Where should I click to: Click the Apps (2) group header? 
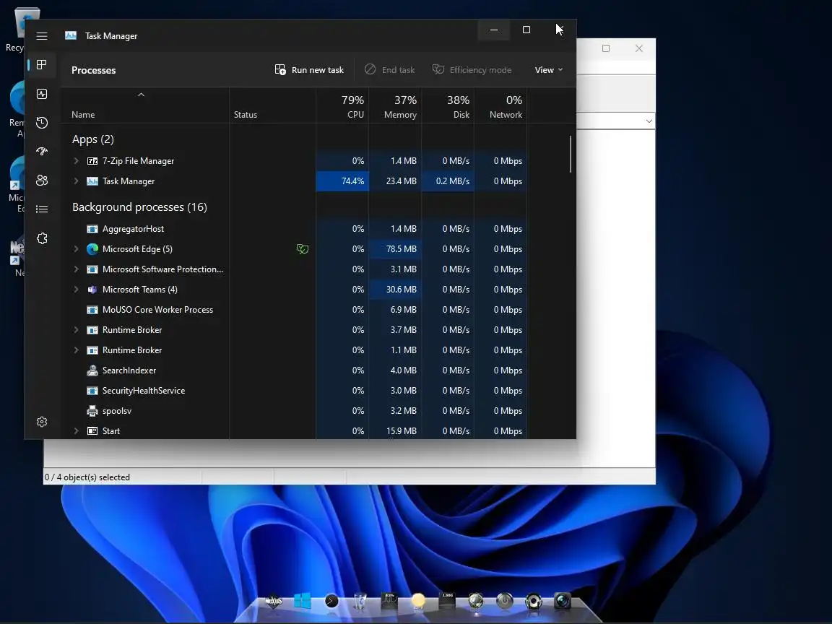point(93,139)
